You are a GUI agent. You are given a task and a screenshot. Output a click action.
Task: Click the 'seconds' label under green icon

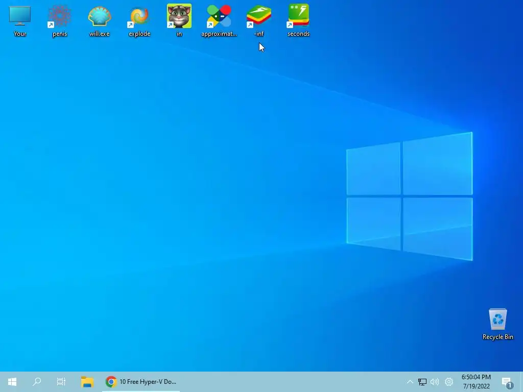pyautogui.click(x=298, y=34)
